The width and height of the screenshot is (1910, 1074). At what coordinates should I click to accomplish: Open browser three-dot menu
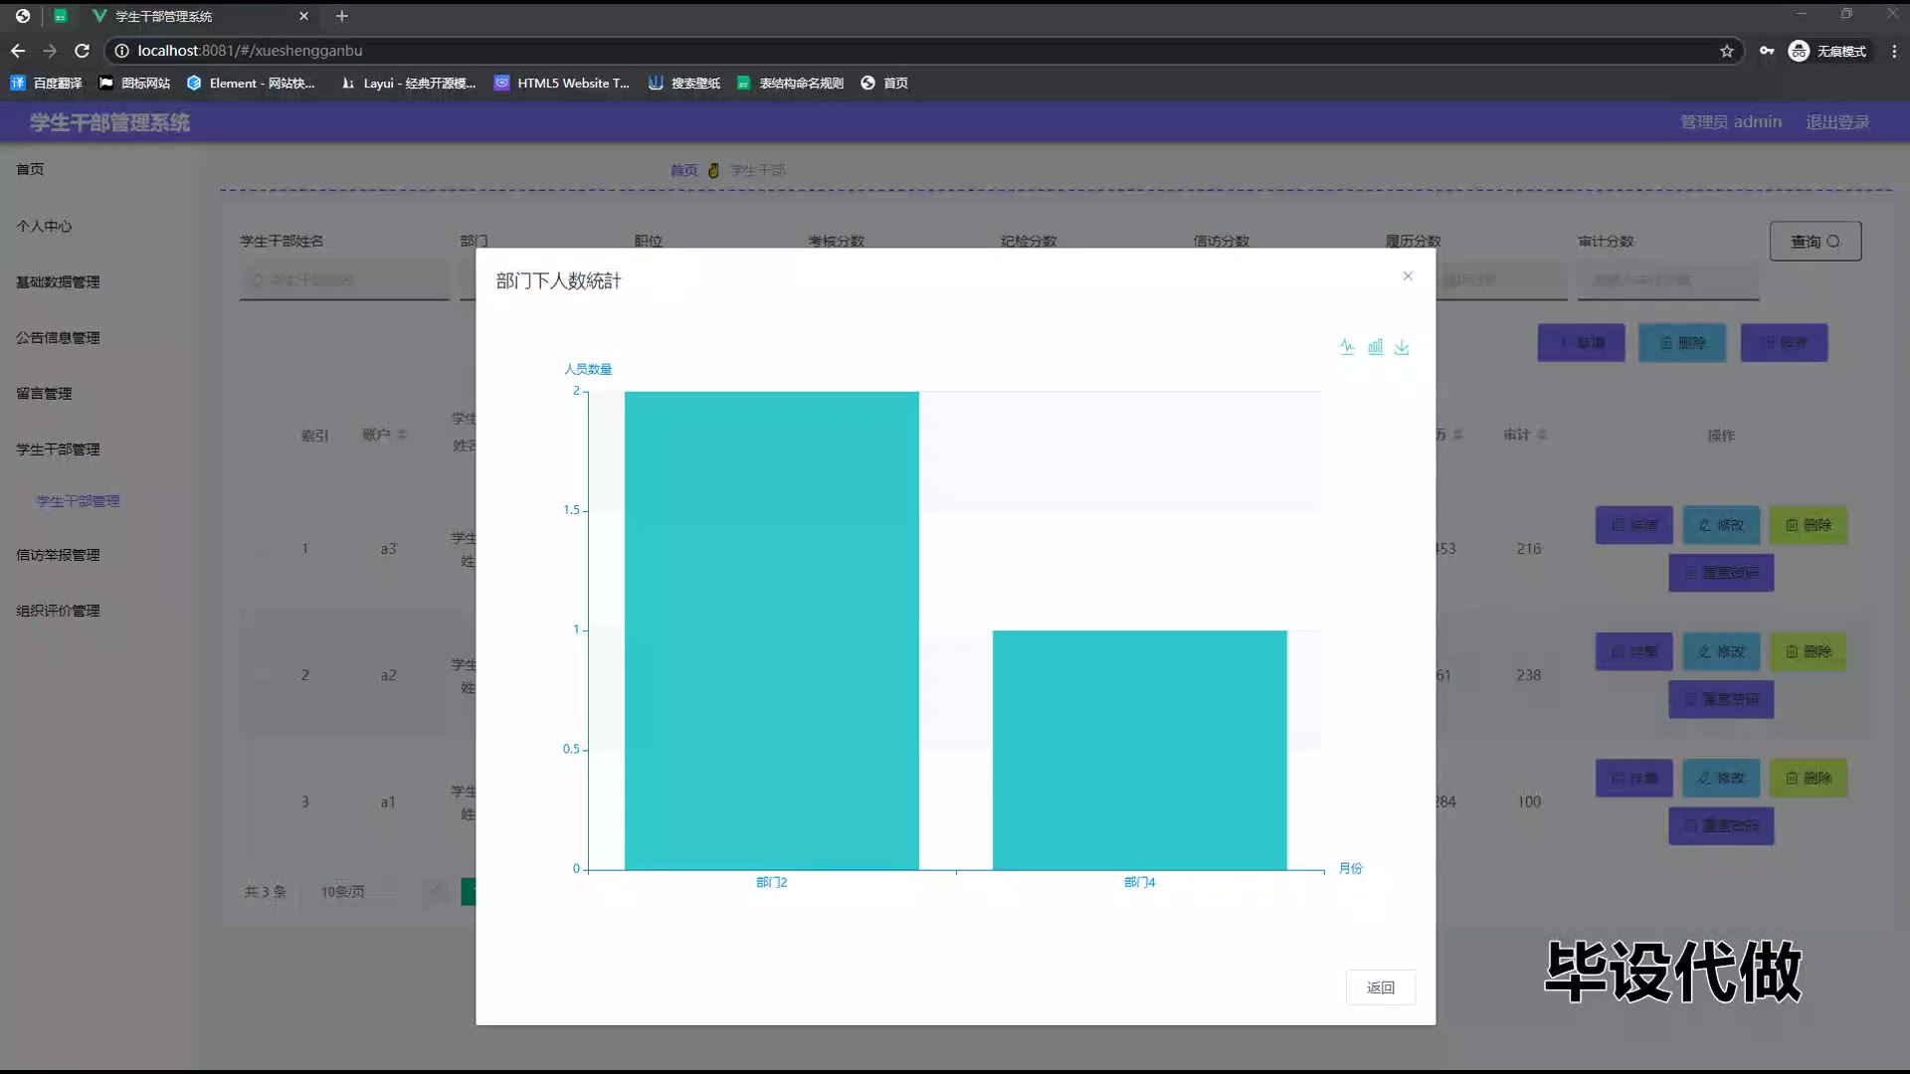click(1894, 51)
